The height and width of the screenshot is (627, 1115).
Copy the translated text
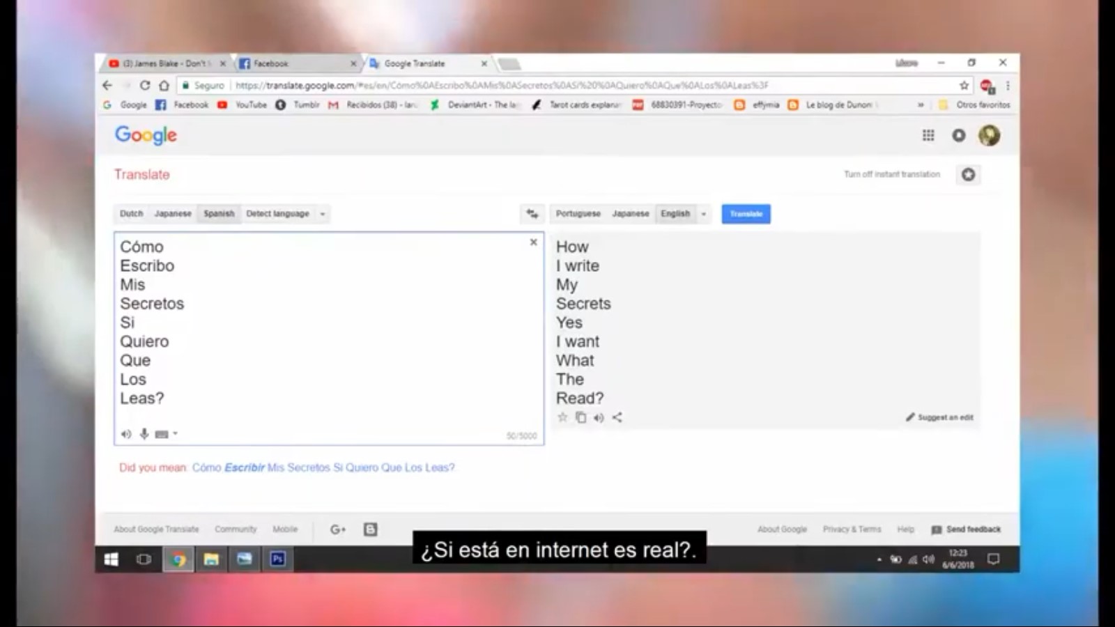(581, 417)
